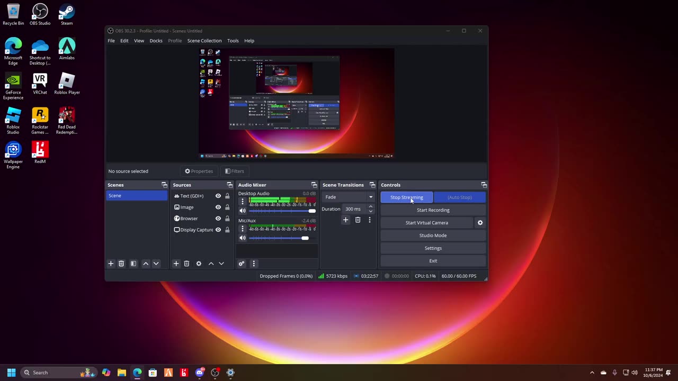Screen dimensions: 678x381
Task: Undock the Scene Transitions panel
Action: coord(372,185)
